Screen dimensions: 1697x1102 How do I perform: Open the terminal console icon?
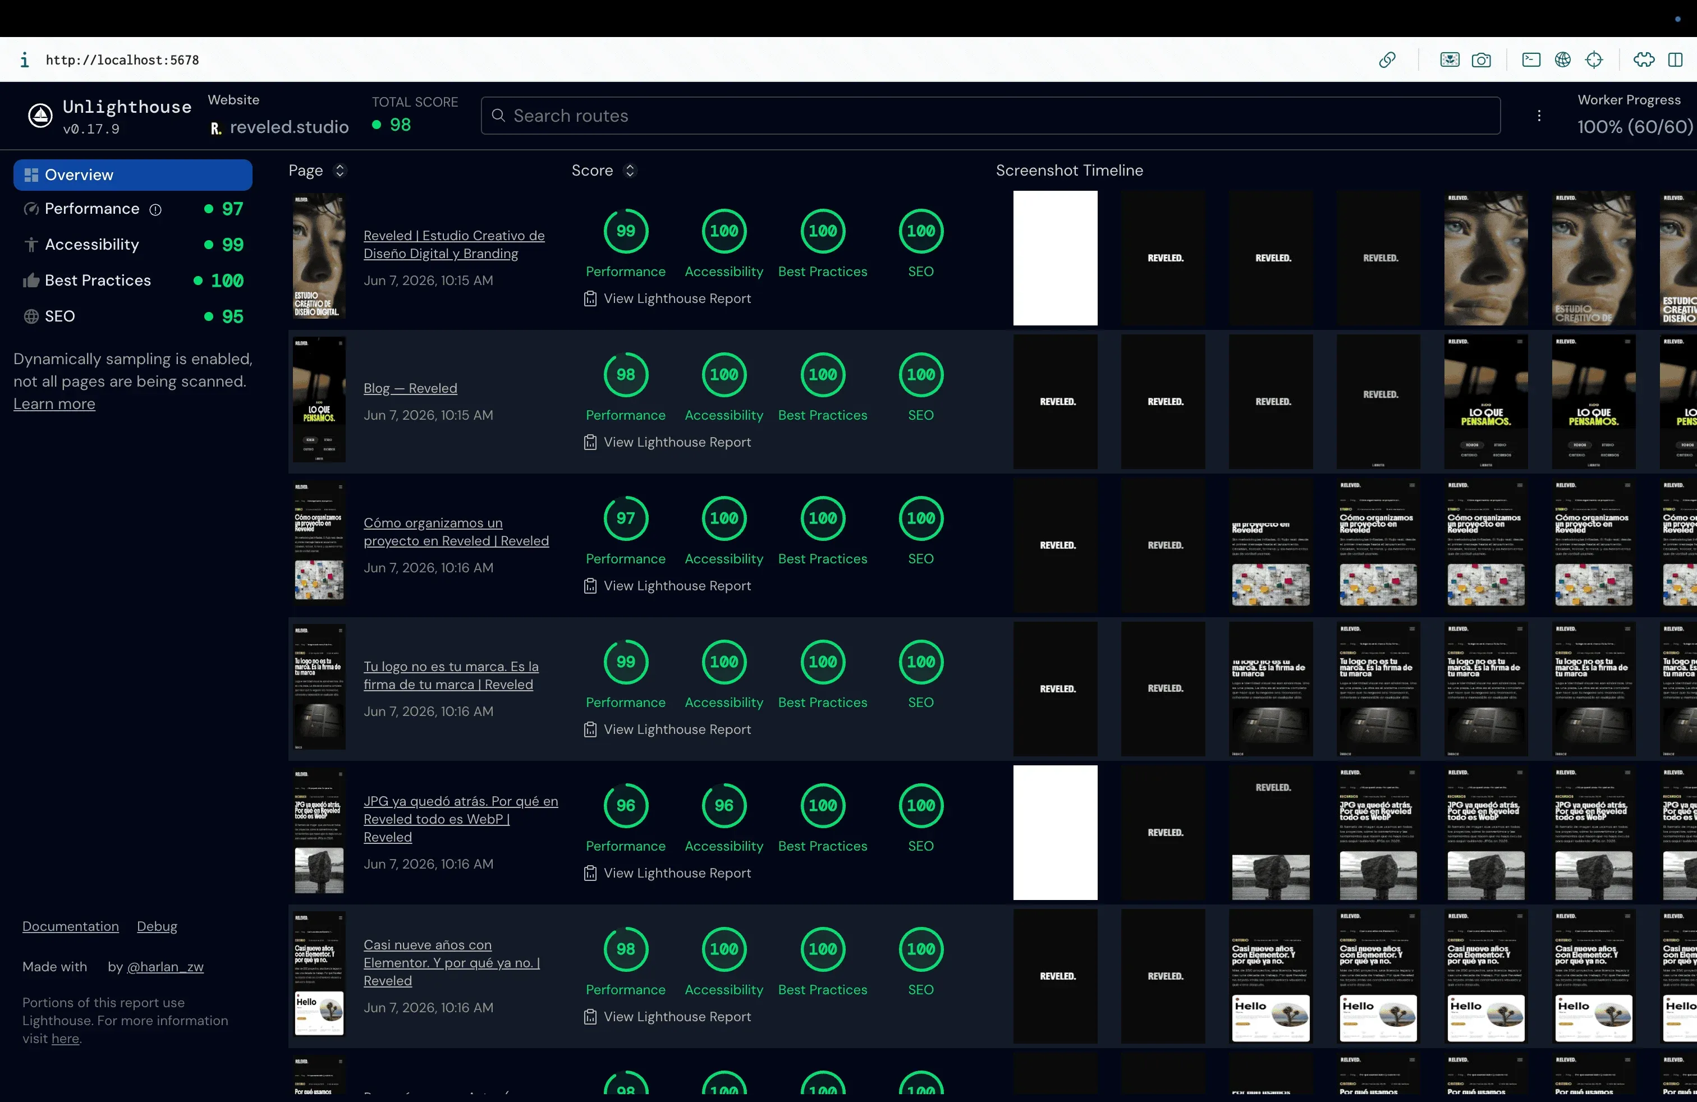point(1531,60)
